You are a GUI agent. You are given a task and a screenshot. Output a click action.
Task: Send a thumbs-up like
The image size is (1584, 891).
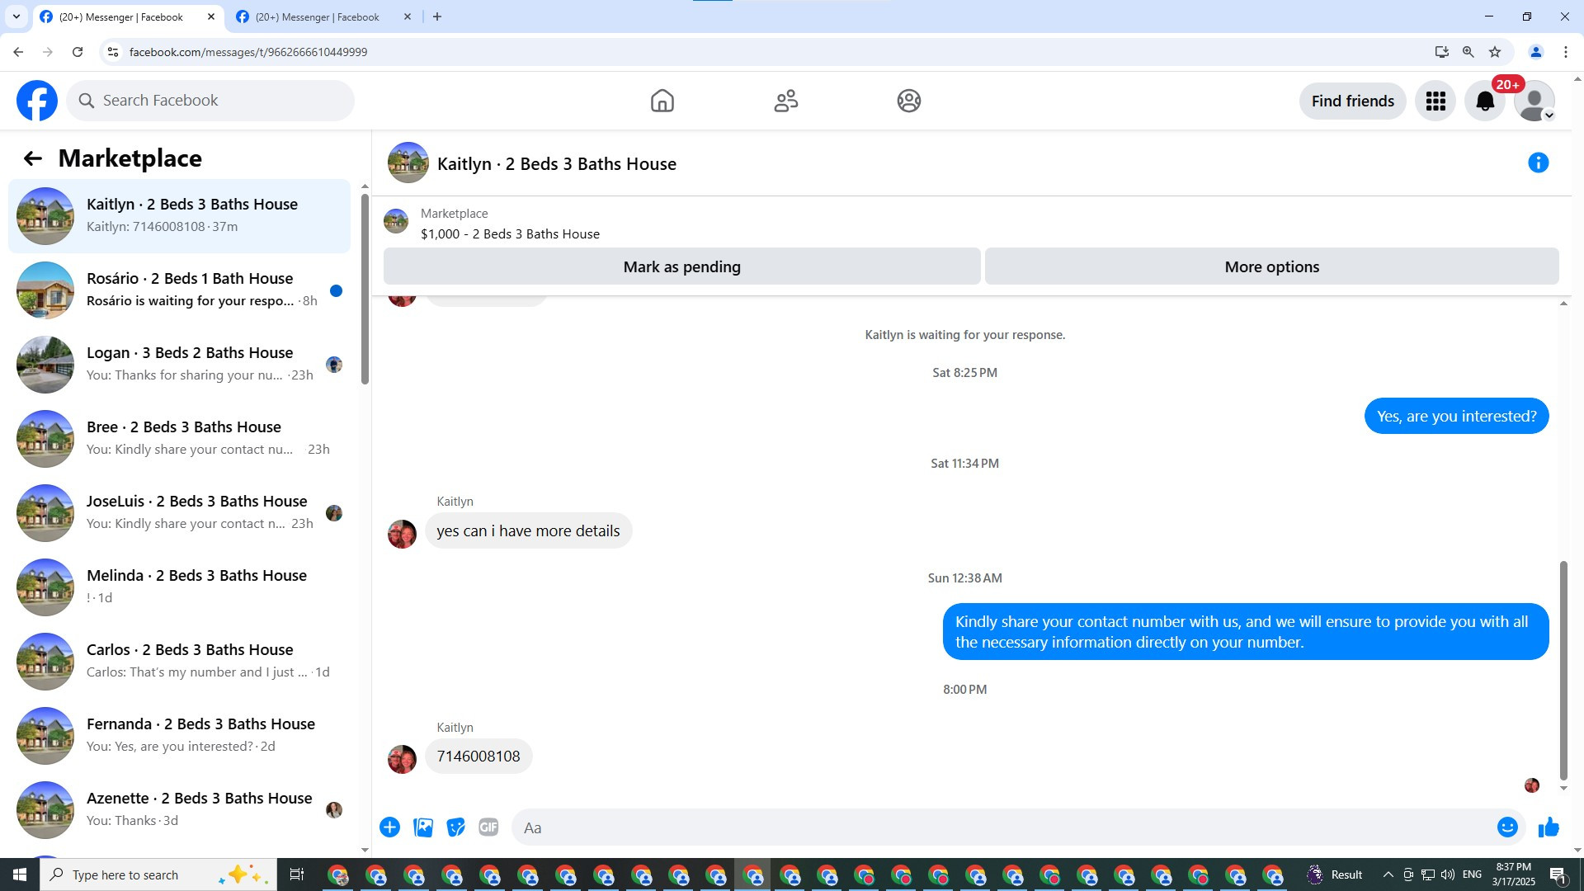coord(1549,827)
